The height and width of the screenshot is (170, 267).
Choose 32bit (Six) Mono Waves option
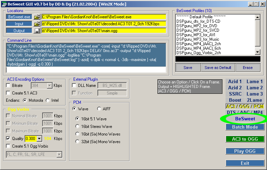tap(77, 141)
